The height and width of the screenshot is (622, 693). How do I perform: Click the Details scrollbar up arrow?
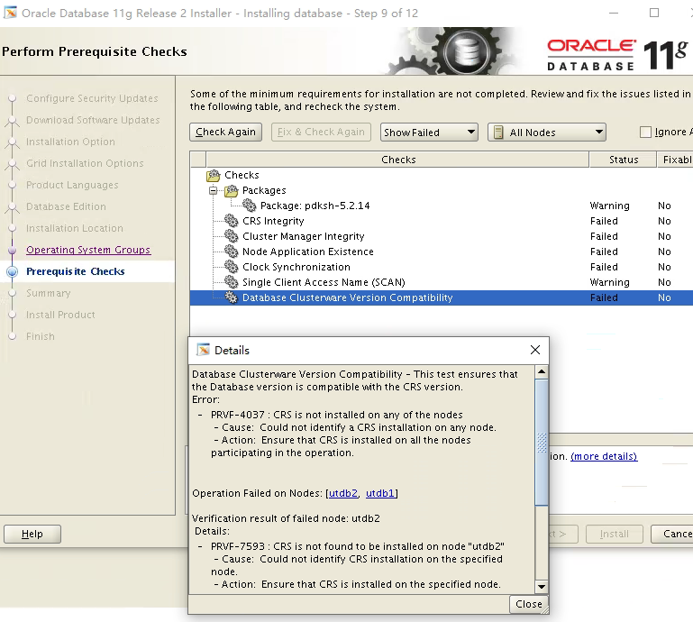542,371
